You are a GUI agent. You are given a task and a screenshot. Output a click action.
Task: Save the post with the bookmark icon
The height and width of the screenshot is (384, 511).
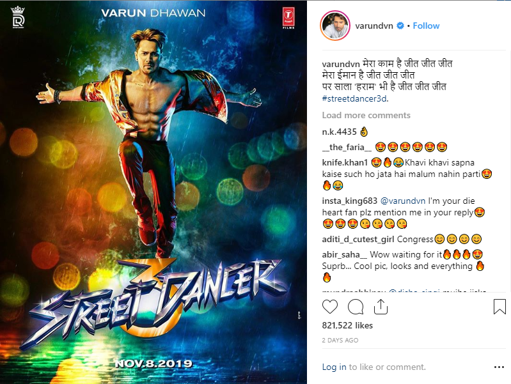(x=499, y=307)
